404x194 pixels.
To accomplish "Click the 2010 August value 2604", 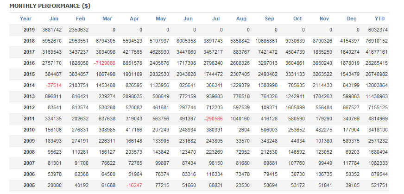I will tap(245, 130).
